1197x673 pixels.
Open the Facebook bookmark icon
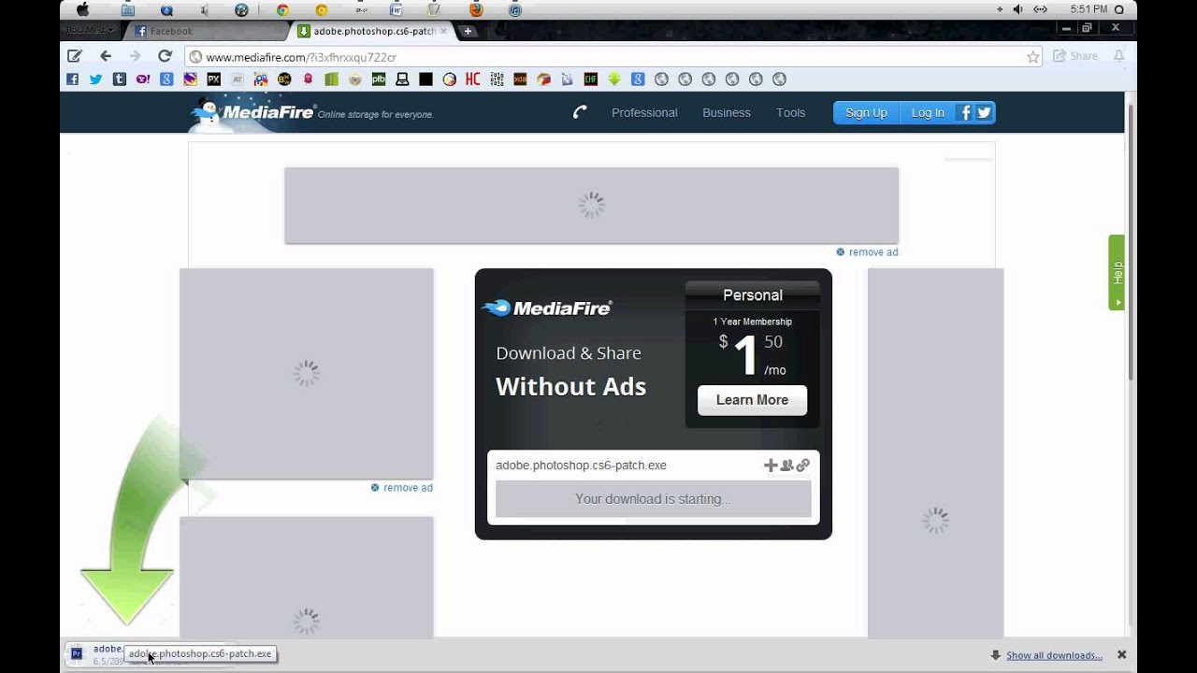click(72, 79)
